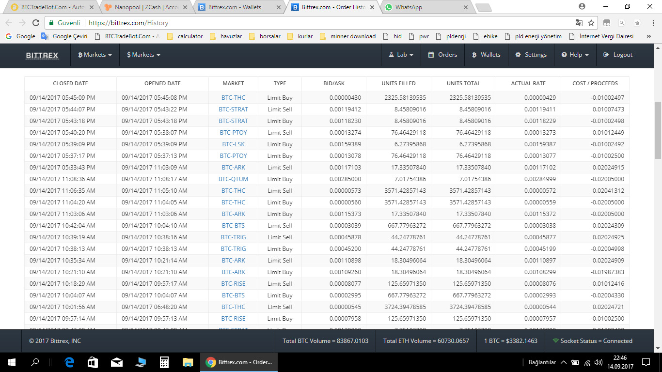Go back with the browser back arrow
This screenshot has height=372, width=662.
9,23
